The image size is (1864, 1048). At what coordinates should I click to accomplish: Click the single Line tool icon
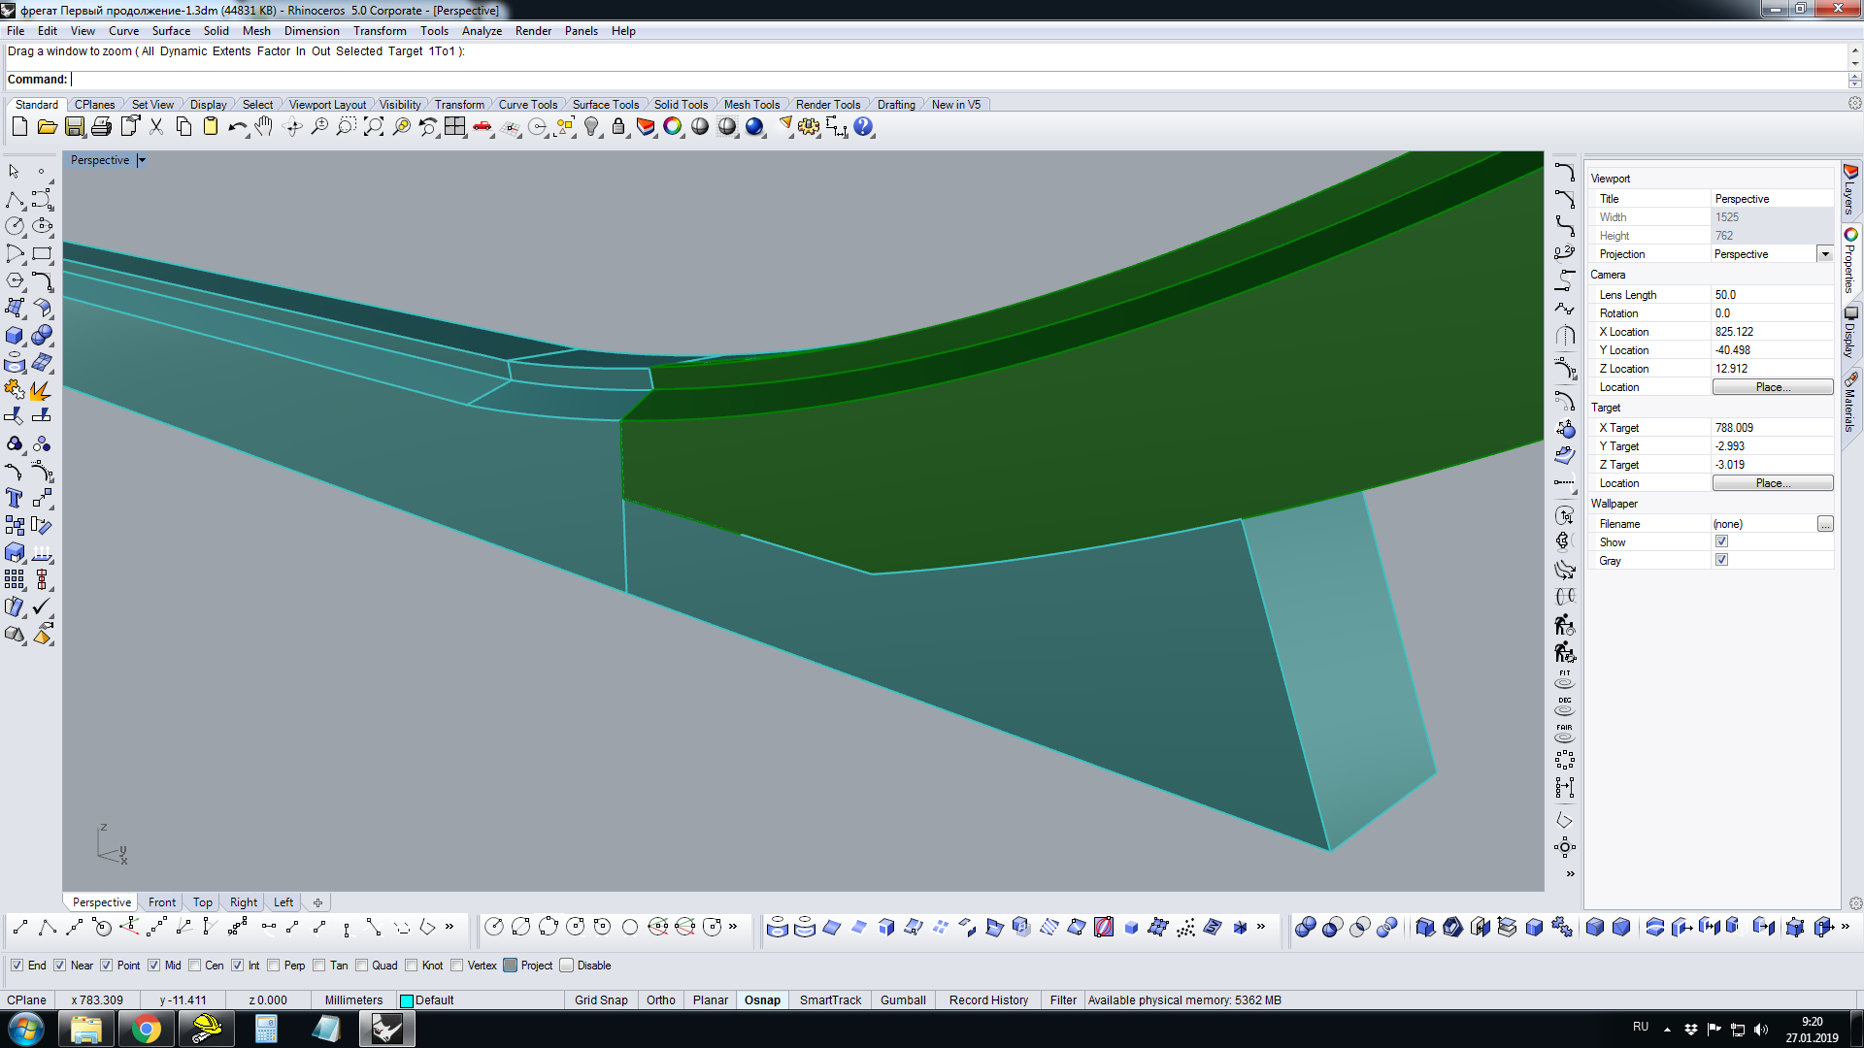pyautogui.click(x=20, y=928)
